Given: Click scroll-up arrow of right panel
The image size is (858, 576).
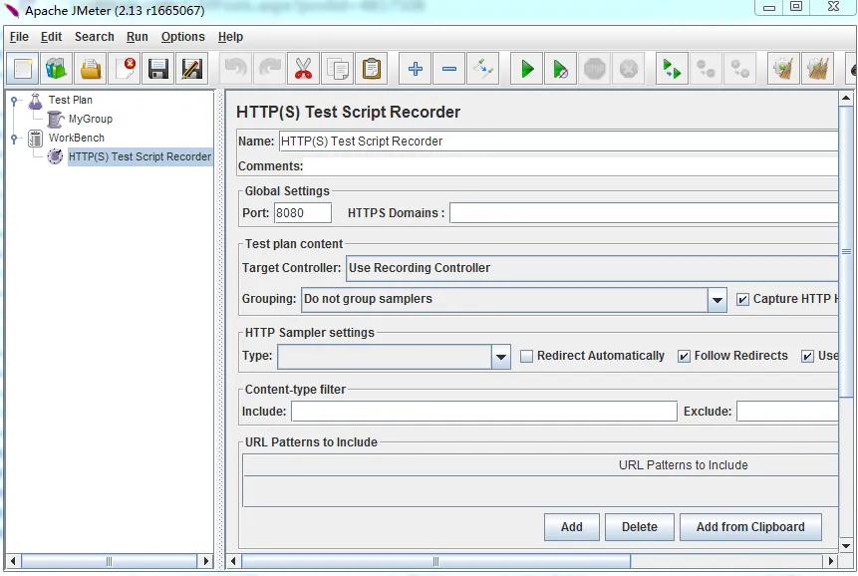Looking at the screenshot, I should 845,99.
